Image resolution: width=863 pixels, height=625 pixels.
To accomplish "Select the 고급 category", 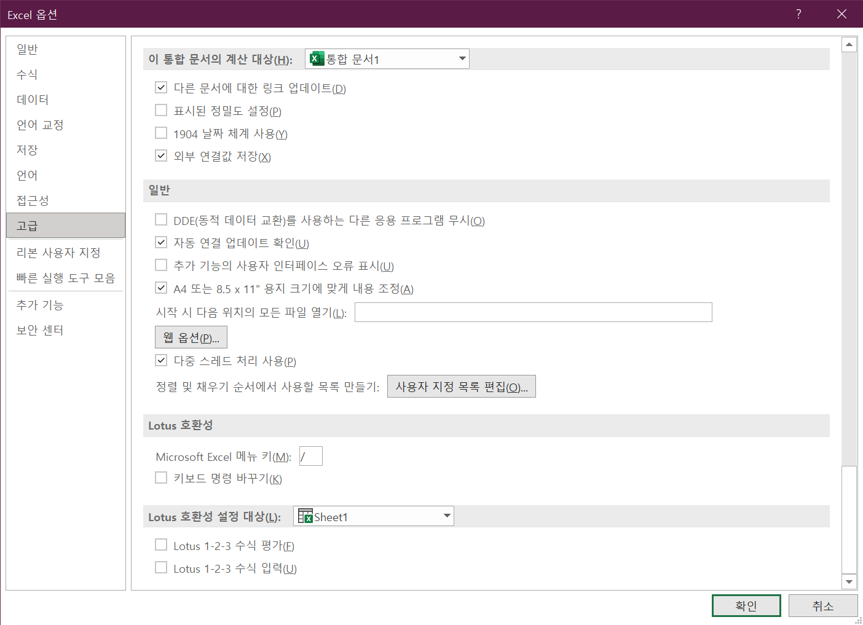I will tap(66, 226).
